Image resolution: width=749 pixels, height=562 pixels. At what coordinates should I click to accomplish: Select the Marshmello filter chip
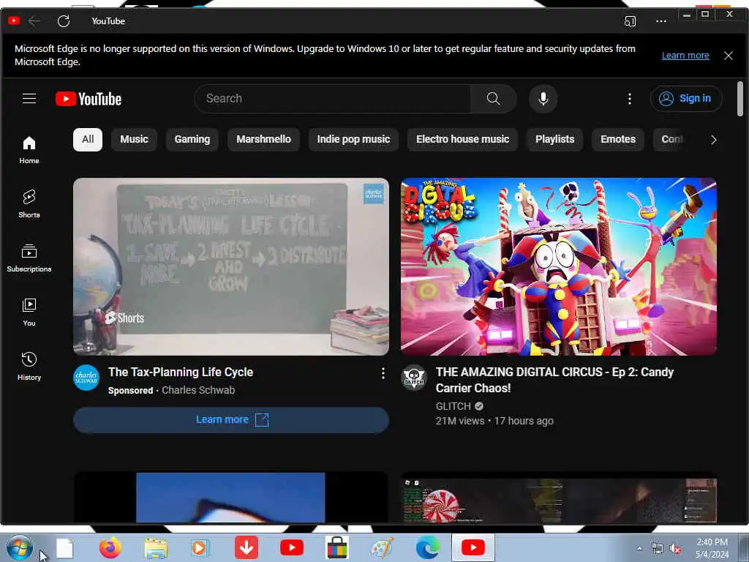(263, 140)
